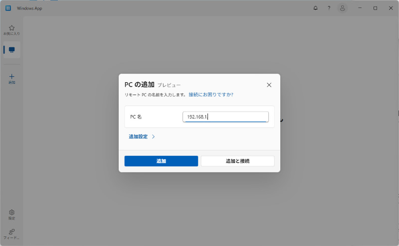Open the Feedback (フィード) sidebar item
Viewport: 399px width, 246px height.
tap(11, 234)
